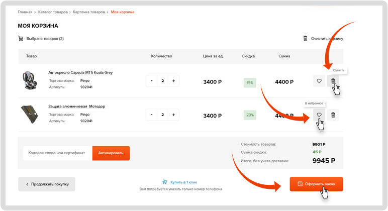Delete the Мотодор protection item
The width and height of the screenshot is (388, 211).
tap(333, 115)
